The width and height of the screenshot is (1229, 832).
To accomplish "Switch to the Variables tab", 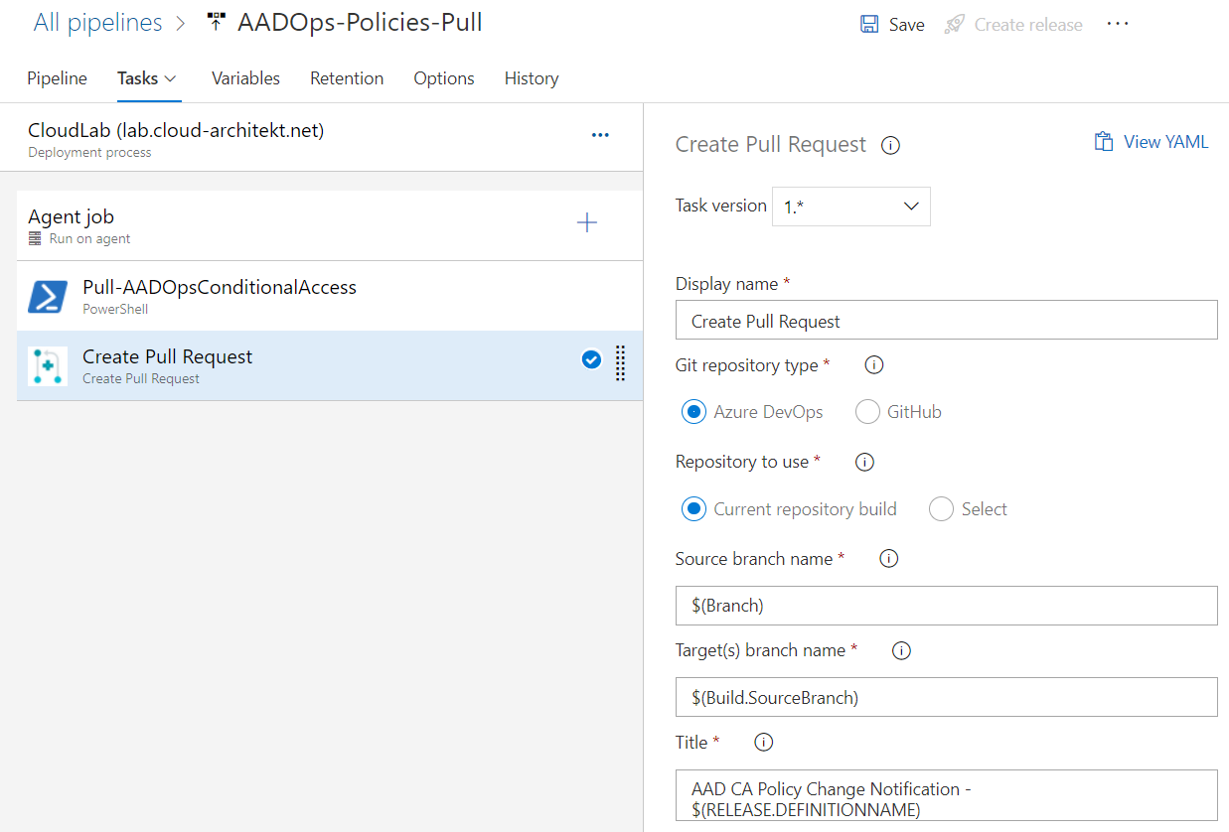I will (245, 78).
